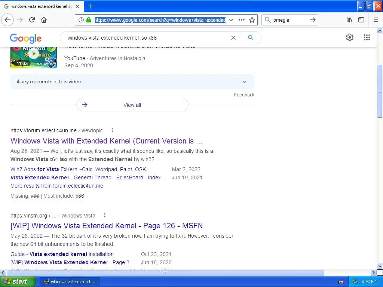Go back with the browser back arrow
This screenshot has height=287, width=383.
point(7,20)
